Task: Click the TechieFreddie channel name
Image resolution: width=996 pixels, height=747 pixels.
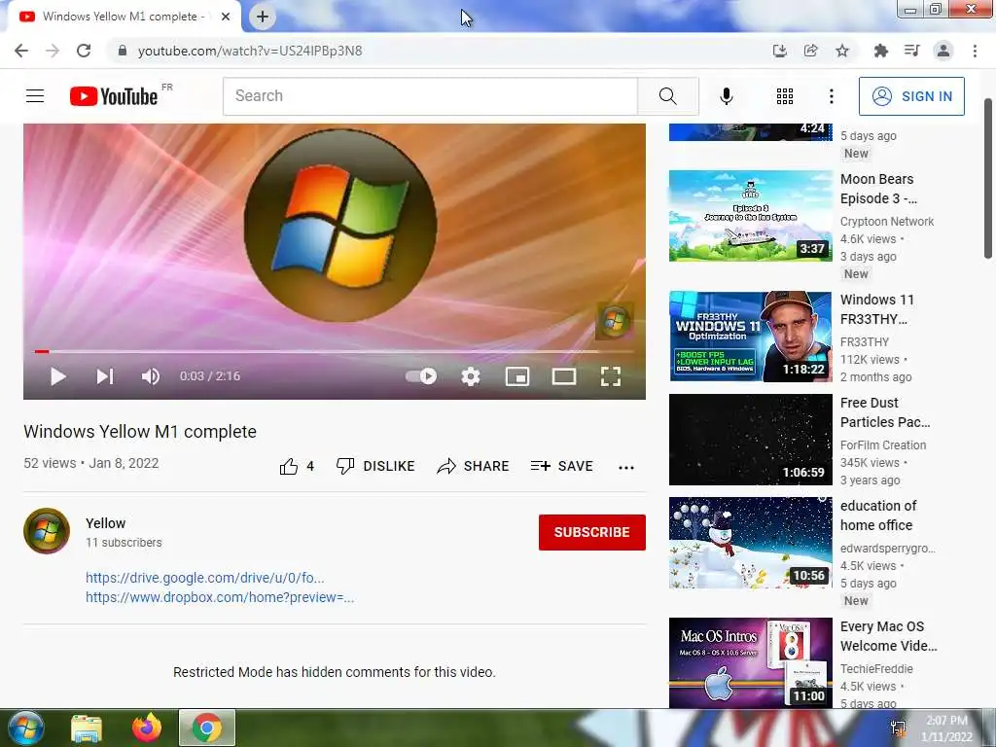Action: tap(876, 669)
